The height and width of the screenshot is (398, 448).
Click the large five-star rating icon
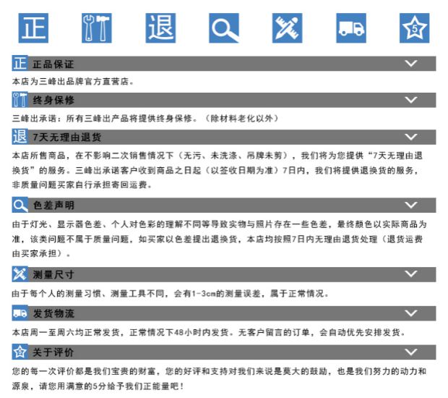(414, 28)
